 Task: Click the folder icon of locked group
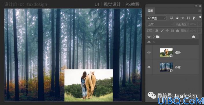(x=158, y=37)
